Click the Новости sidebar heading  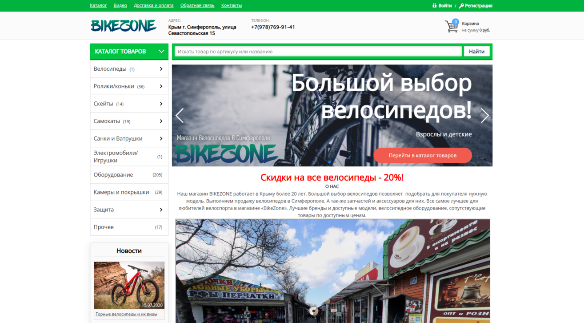click(x=129, y=251)
